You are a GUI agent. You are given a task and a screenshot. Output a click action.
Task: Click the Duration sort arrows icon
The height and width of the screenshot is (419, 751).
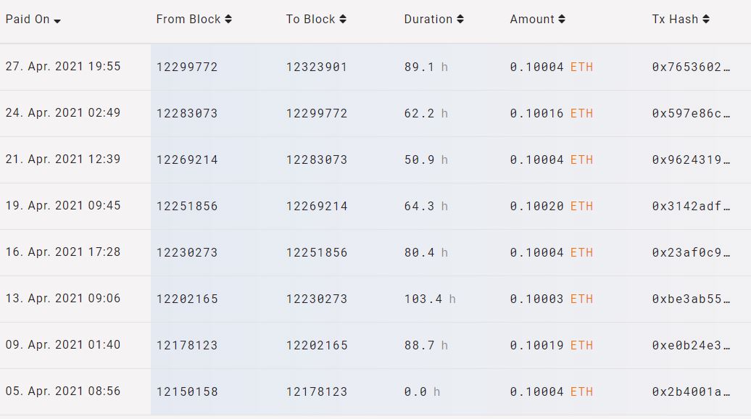point(460,20)
